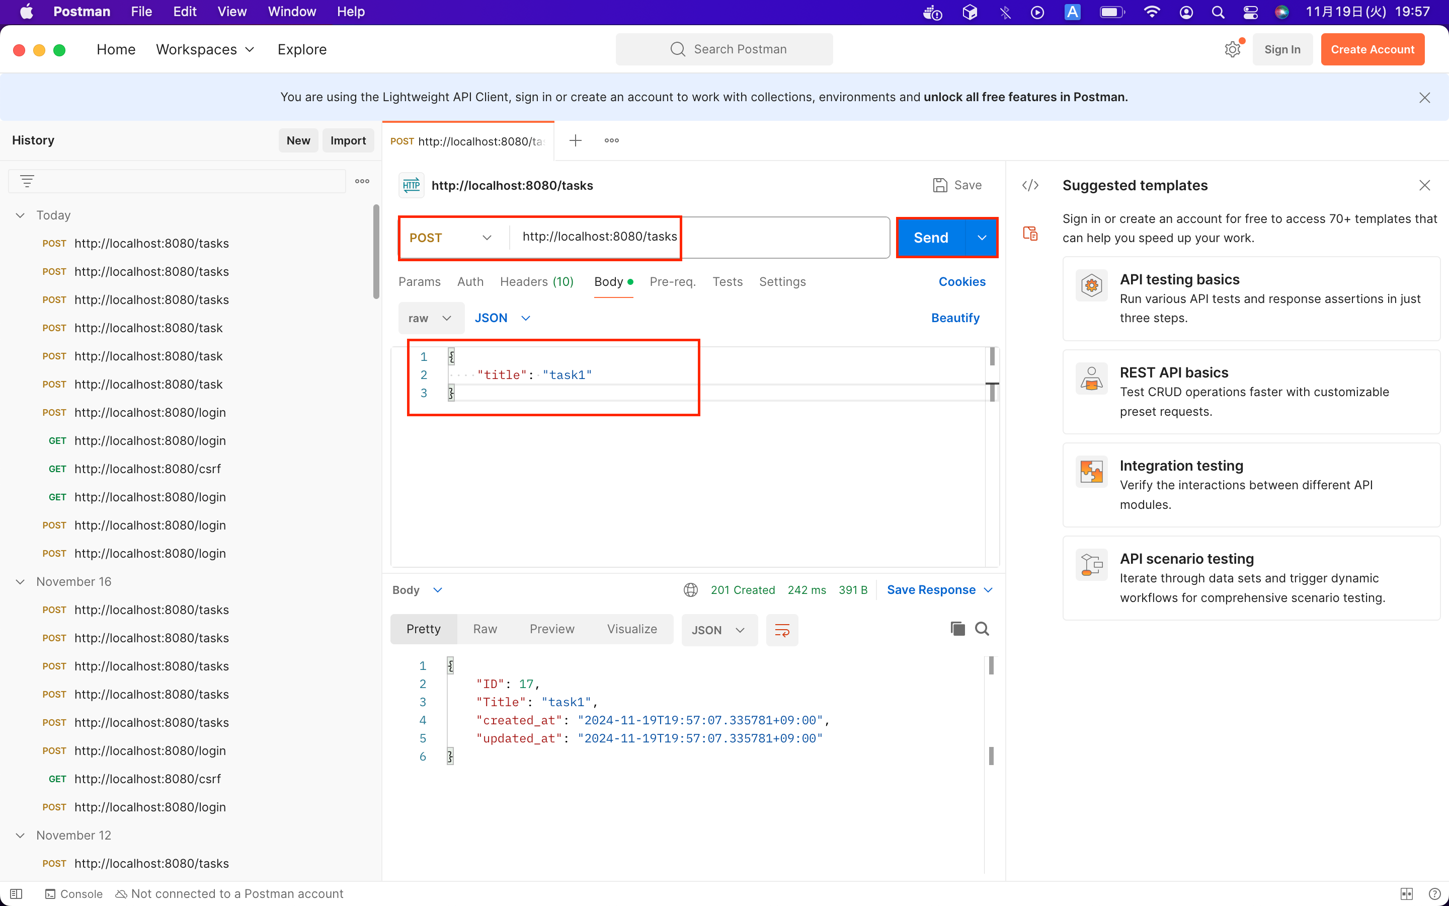
Task: Click the Beautify link
Action: click(x=955, y=318)
